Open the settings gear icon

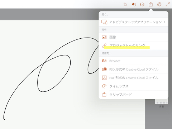pyautogui.click(x=159, y=4)
